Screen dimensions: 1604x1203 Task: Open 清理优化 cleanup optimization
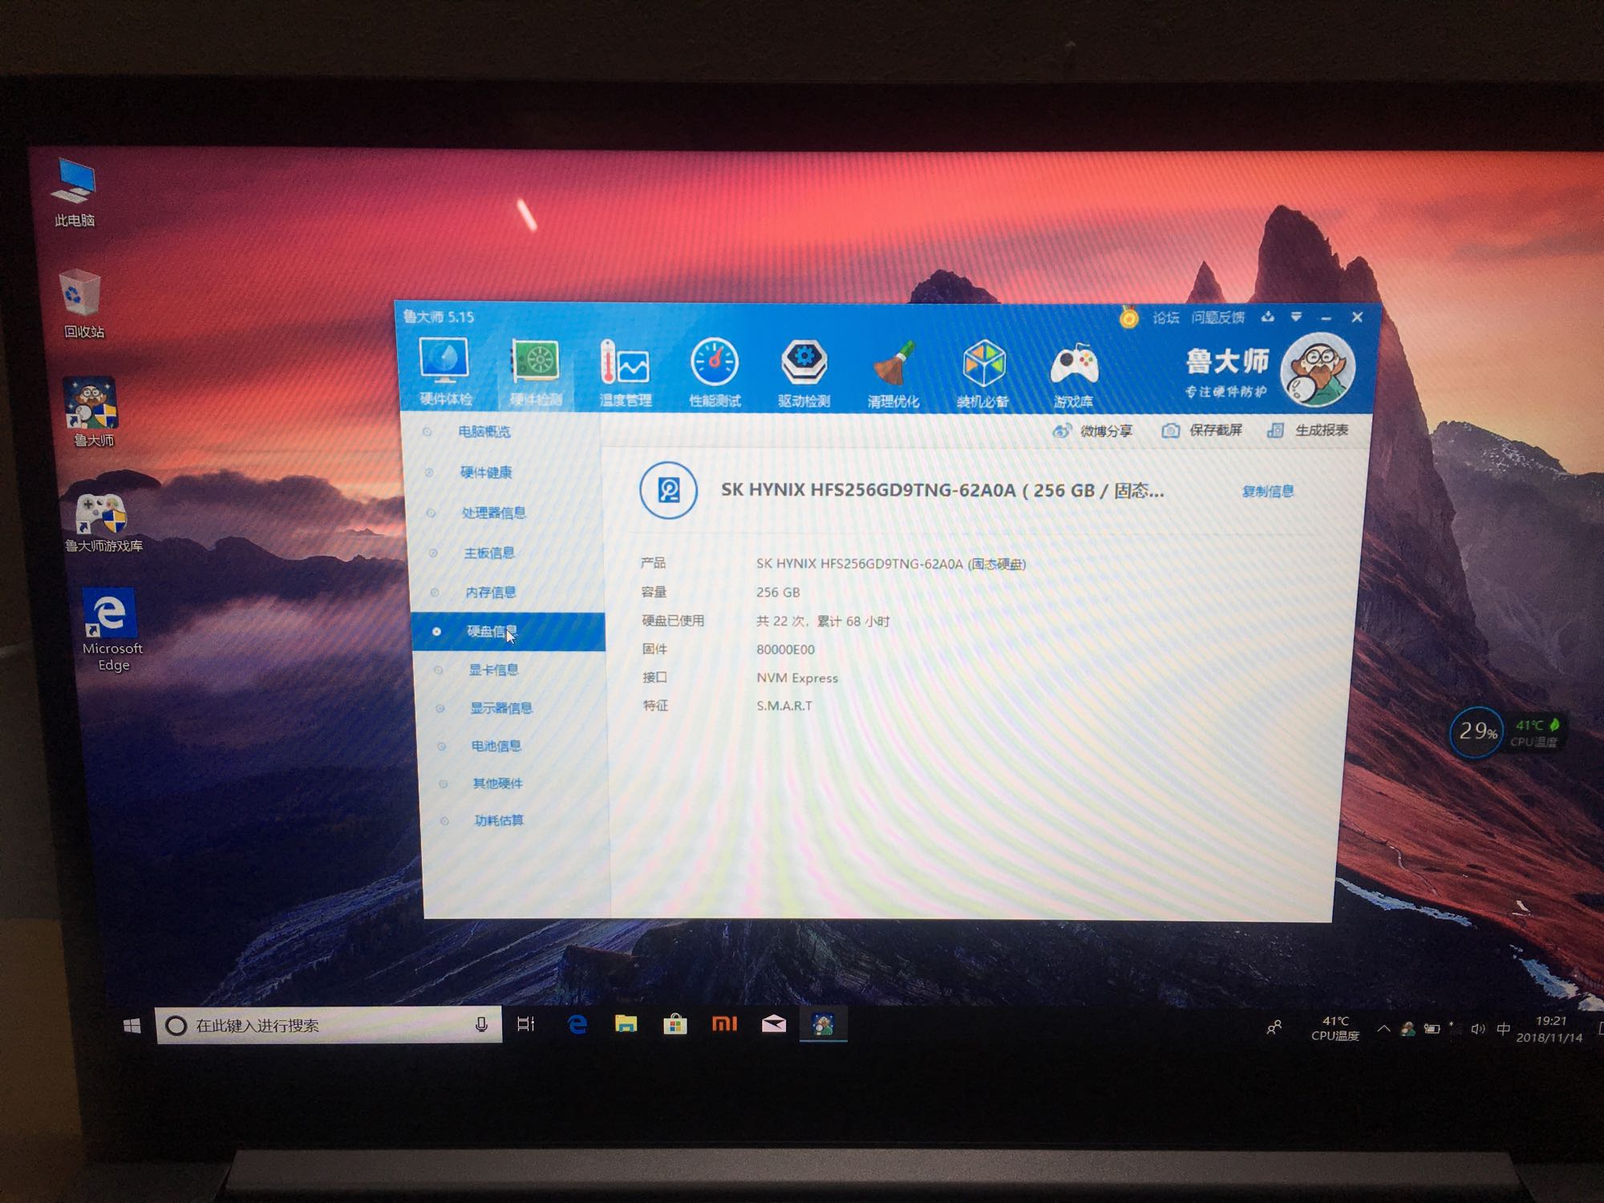893,375
